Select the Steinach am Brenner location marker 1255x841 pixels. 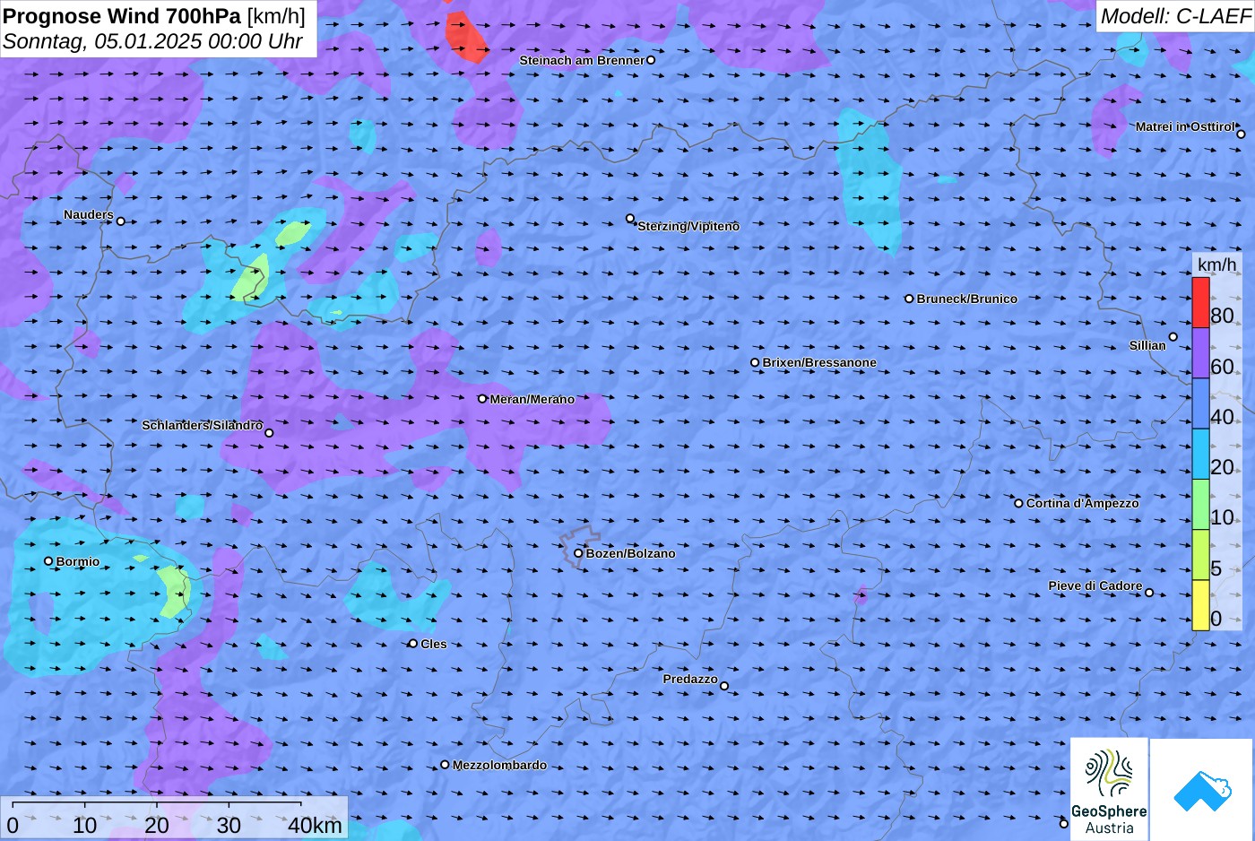coord(651,60)
